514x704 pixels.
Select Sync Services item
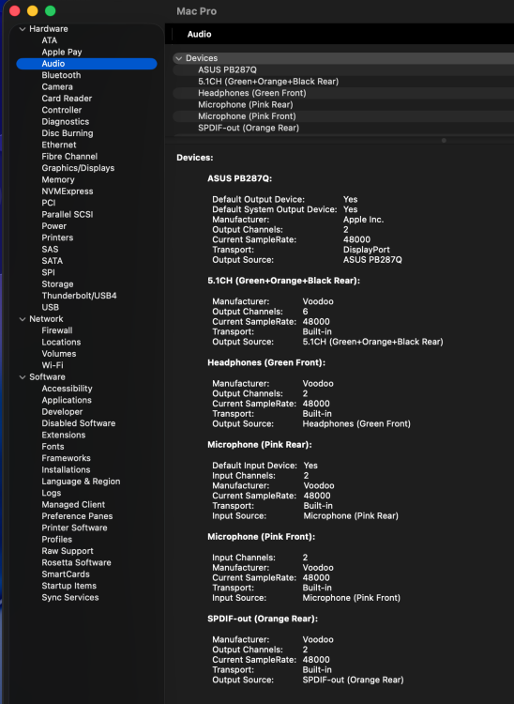pyautogui.click(x=70, y=598)
